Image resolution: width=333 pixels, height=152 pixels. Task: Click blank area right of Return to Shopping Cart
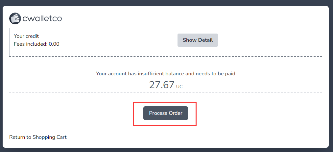click(x=197, y=137)
